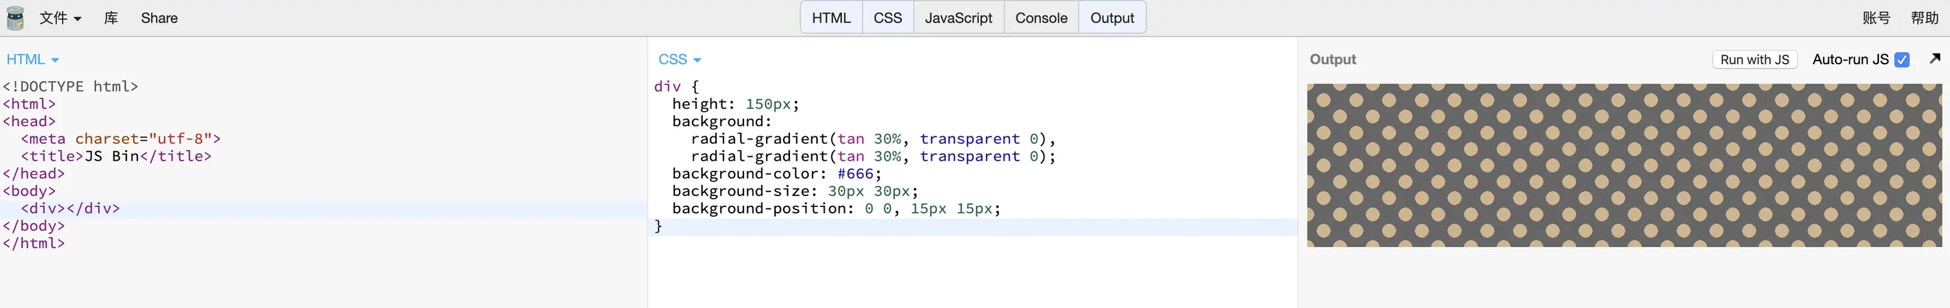The height and width of the screenshot is (308, 1950).
Task: Open the 文件 file menu dropdown
Action: coord(60,18)
